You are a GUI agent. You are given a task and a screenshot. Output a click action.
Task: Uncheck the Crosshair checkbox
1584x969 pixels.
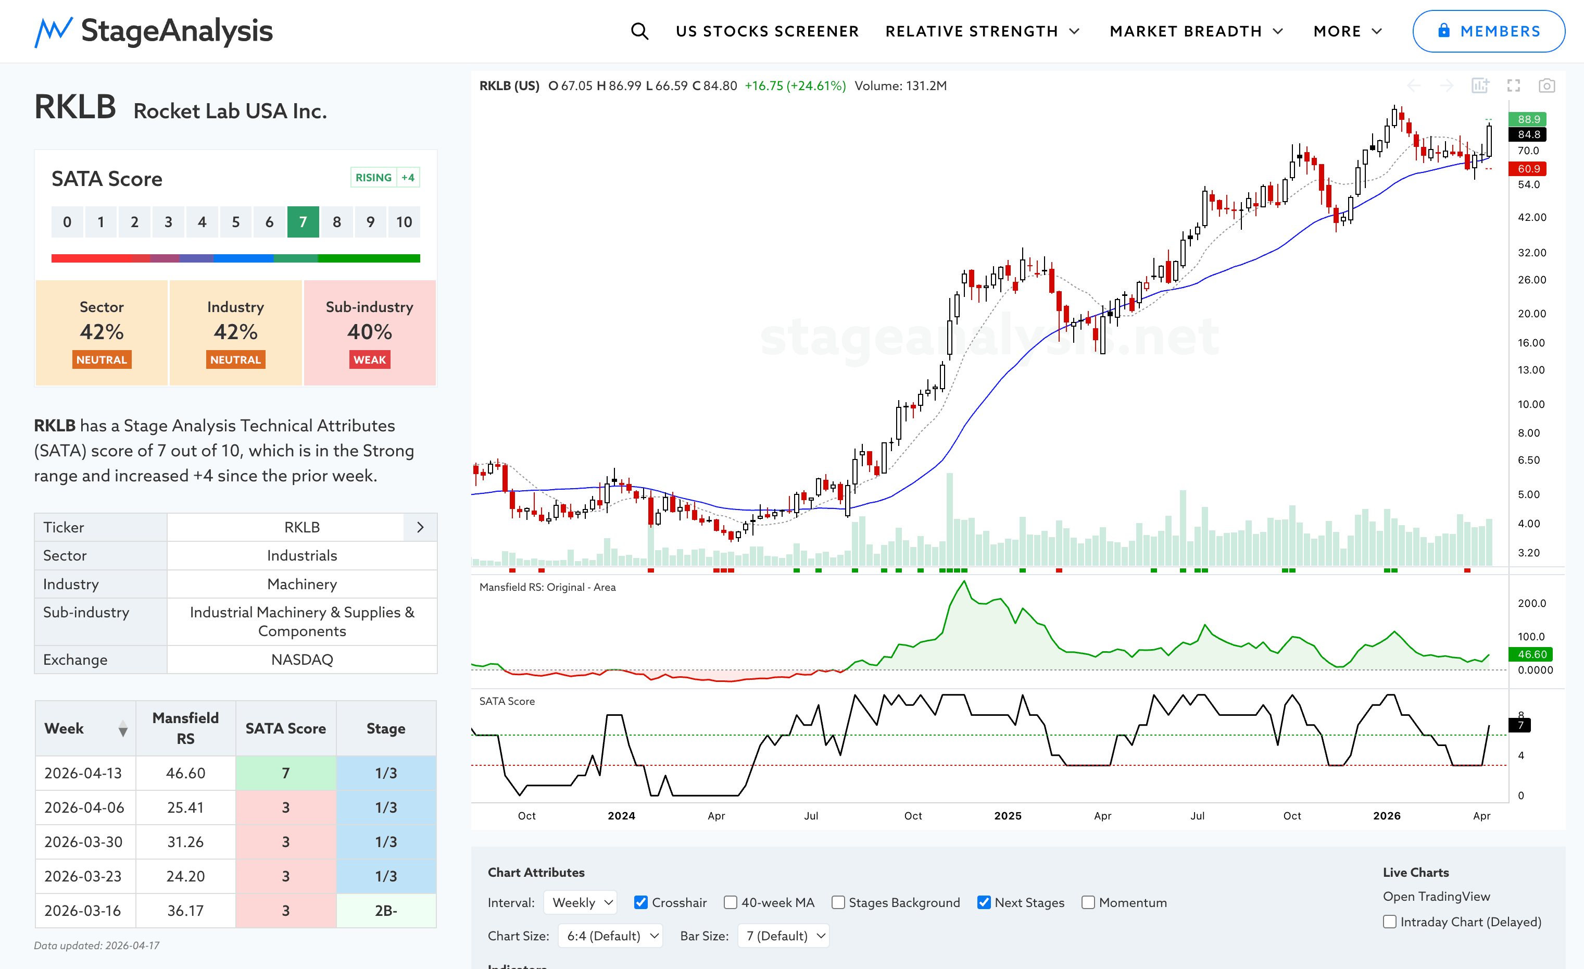pos(640,902)
